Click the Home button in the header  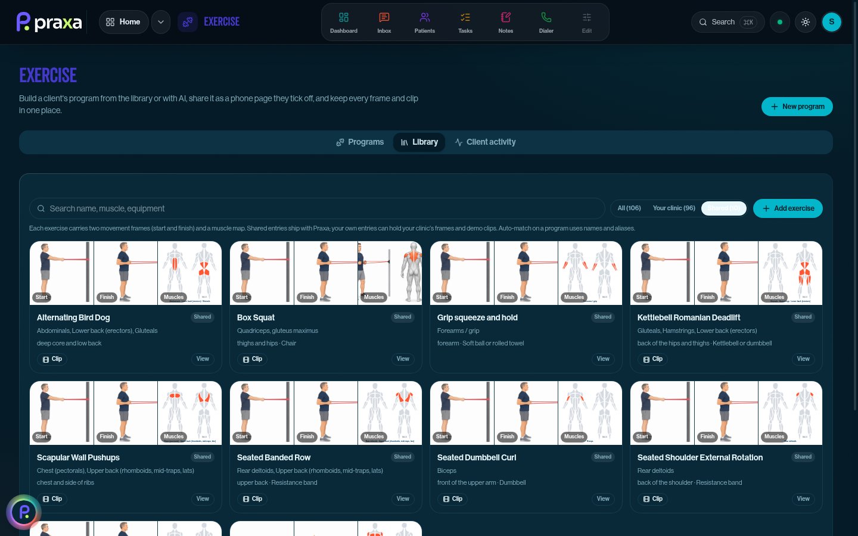[x=123, y=22]
